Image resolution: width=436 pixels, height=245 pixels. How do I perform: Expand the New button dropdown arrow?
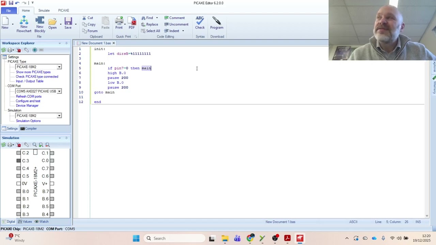[13, 24]
